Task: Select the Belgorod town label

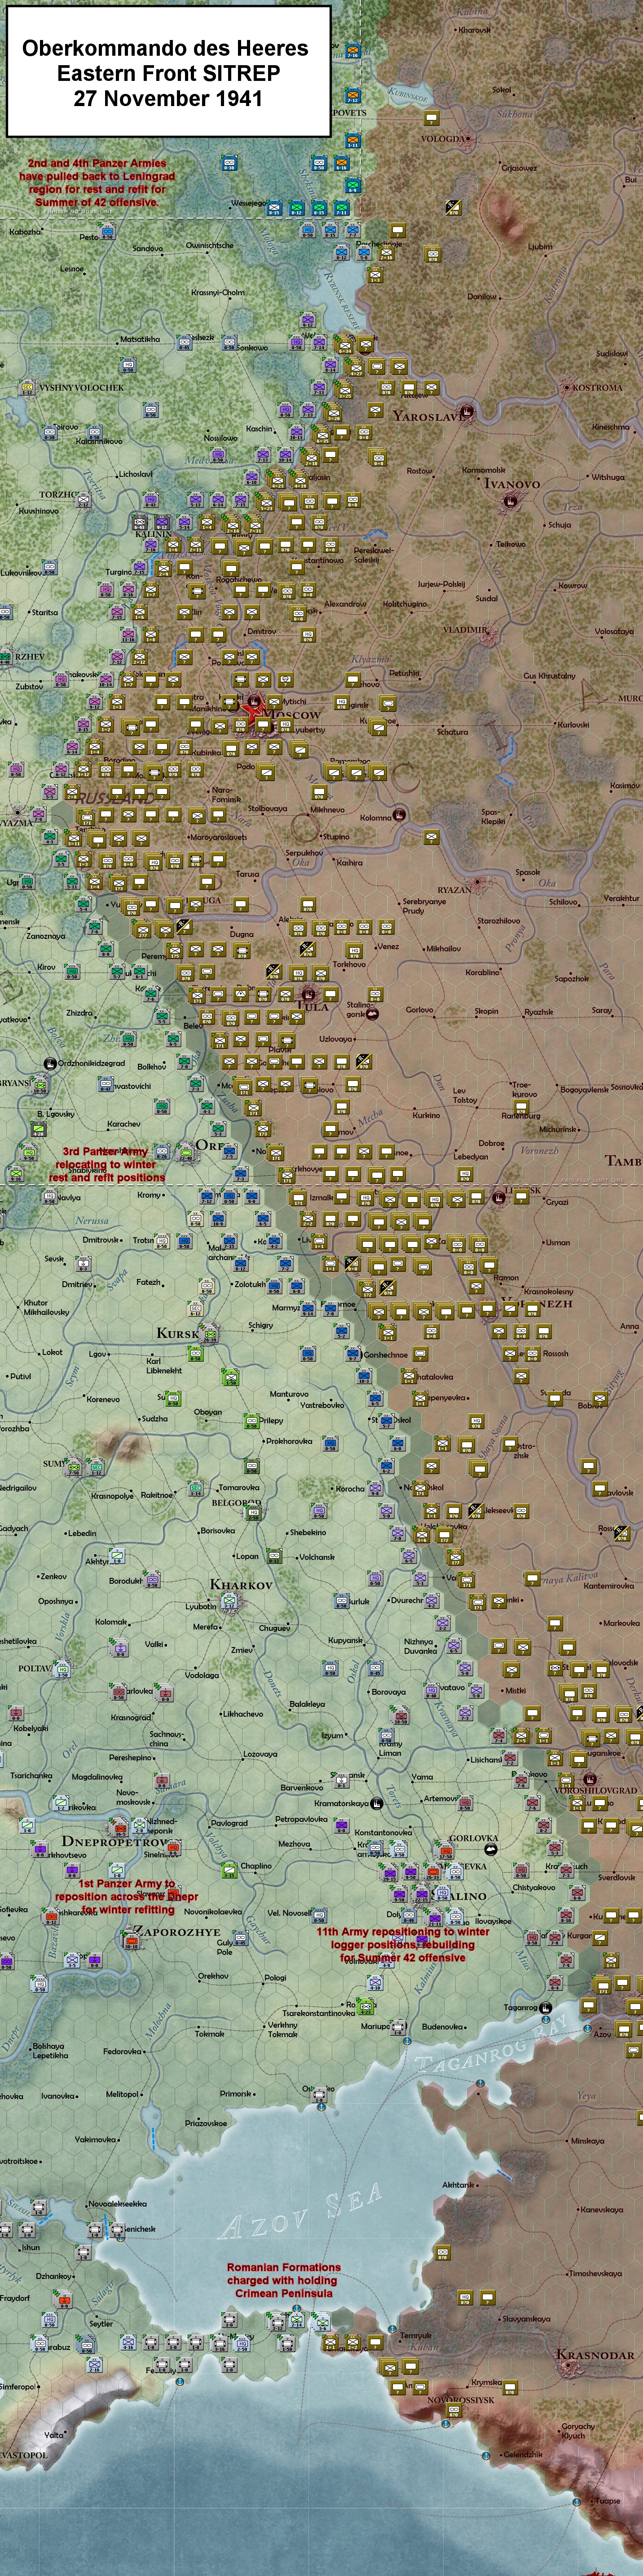Action: [x=236, y=1502]
